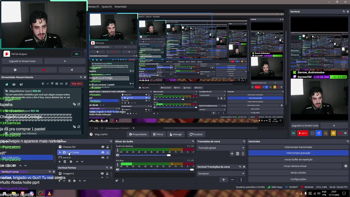This screenshot has height=197, width=350.
Task: Open Streamlabs menu
Action: (x=121, y=7)
